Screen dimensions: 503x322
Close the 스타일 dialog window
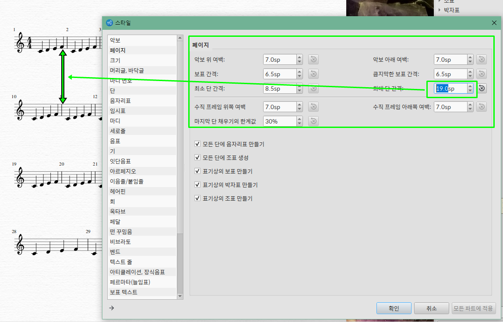pyautogui.click(x=494, y=23)
